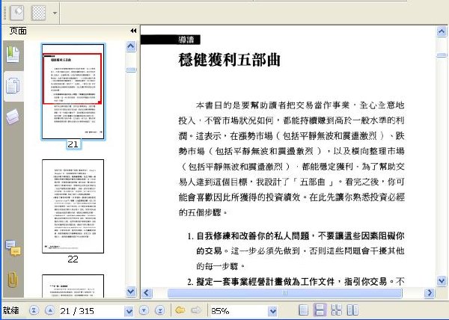This screenshot has width=449, height=320.
Task: Click thumbnail panel scroll up arrow
Action: coord(131,46)
